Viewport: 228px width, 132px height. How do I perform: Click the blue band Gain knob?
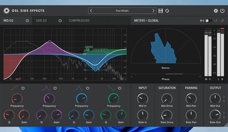click(89, 115)
